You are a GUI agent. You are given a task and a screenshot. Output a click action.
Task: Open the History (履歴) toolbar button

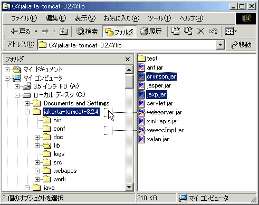151,32
